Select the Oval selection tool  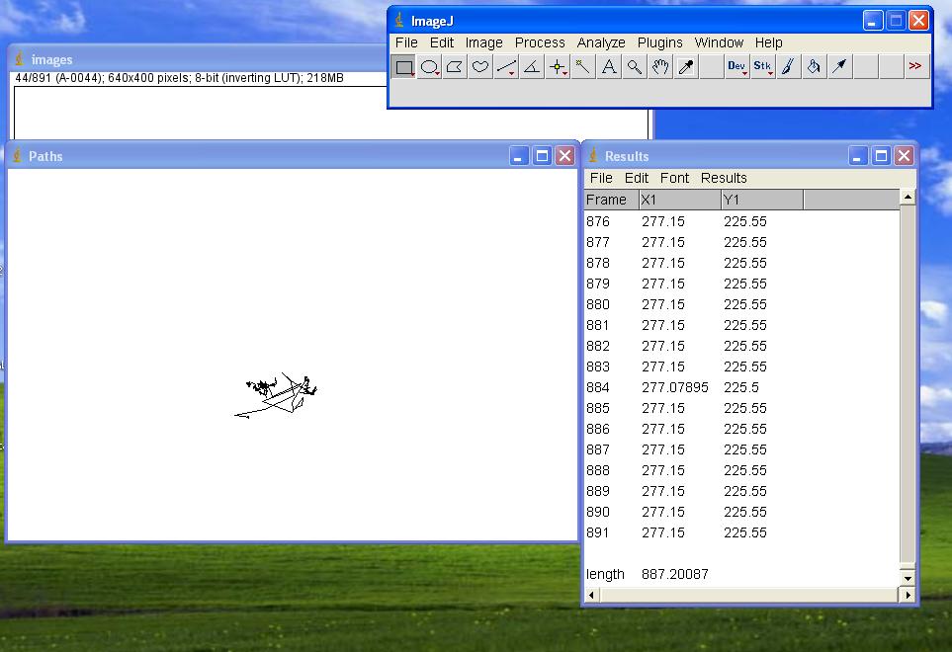(x=429, y=67)
